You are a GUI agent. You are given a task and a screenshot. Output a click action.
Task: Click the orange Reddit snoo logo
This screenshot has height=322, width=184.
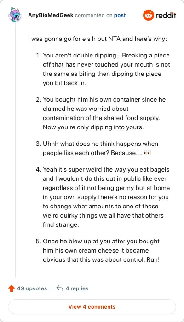click(149, 15)
